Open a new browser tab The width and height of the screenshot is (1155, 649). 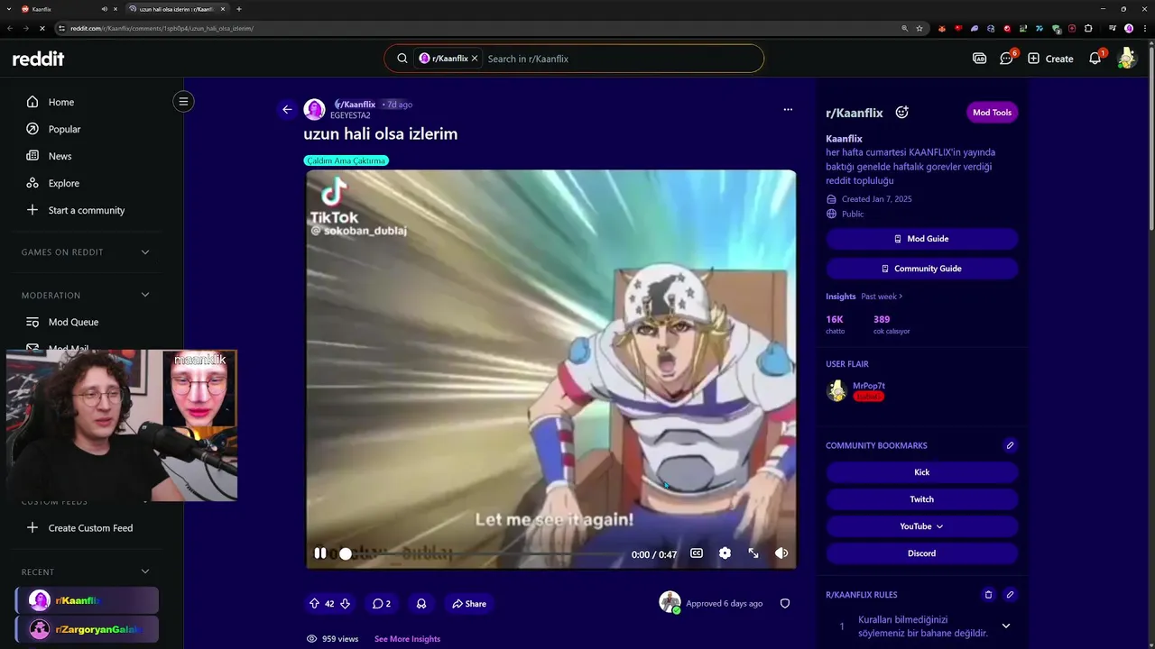(238, 9)
